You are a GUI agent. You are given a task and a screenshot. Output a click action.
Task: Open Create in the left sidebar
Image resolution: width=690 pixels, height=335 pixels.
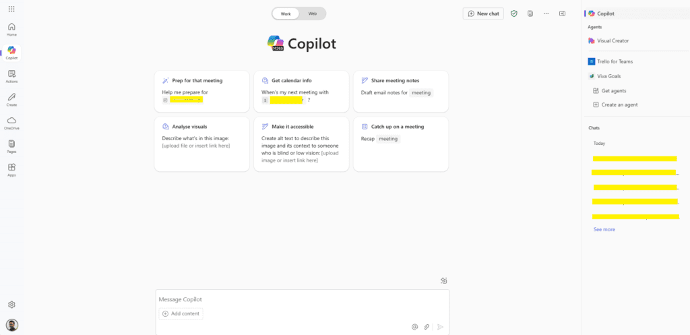tap(12, 100)
